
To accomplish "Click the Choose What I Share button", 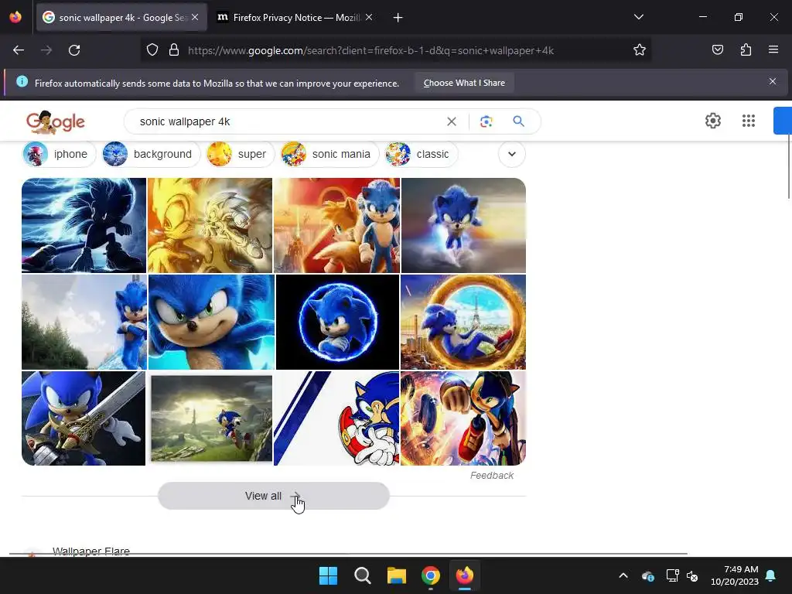I will (x=464, y=83).
